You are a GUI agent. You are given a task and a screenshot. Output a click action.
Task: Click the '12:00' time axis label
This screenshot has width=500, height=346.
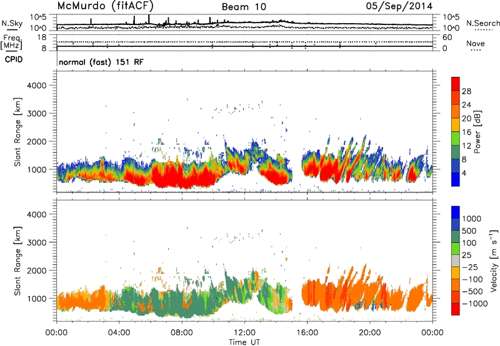[244, 333]
